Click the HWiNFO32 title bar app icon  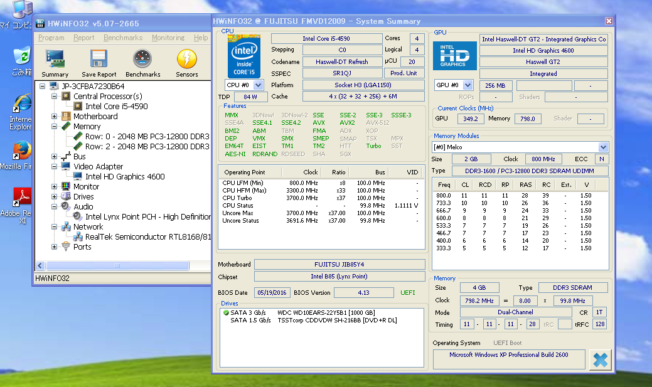(x=40, y=23)
